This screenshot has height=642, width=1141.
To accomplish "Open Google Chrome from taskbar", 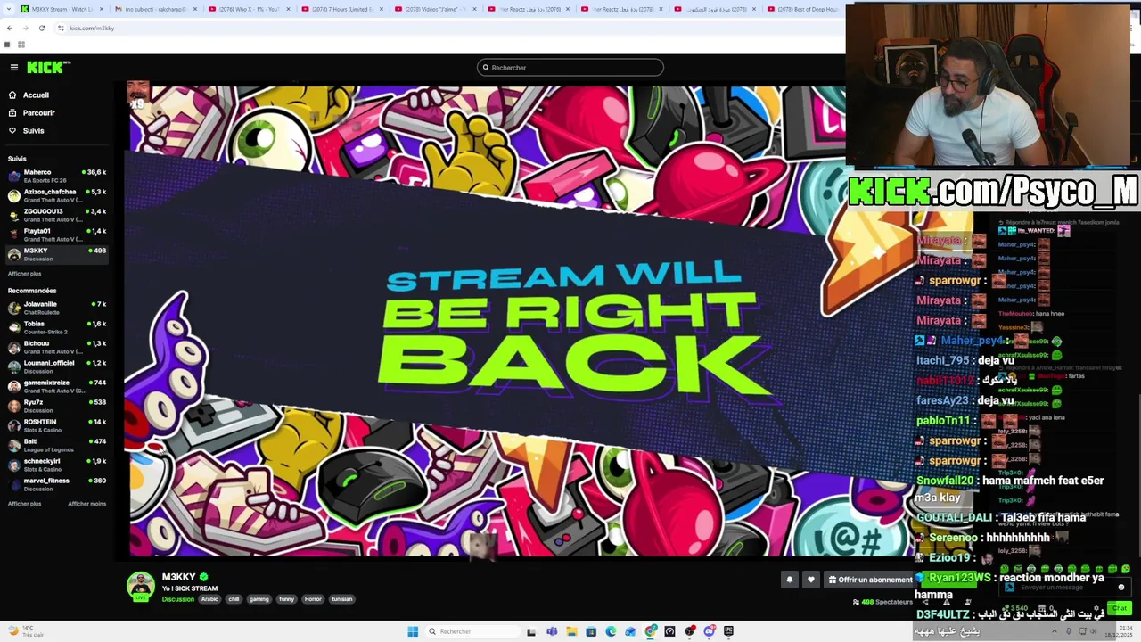I will point(651,631).
